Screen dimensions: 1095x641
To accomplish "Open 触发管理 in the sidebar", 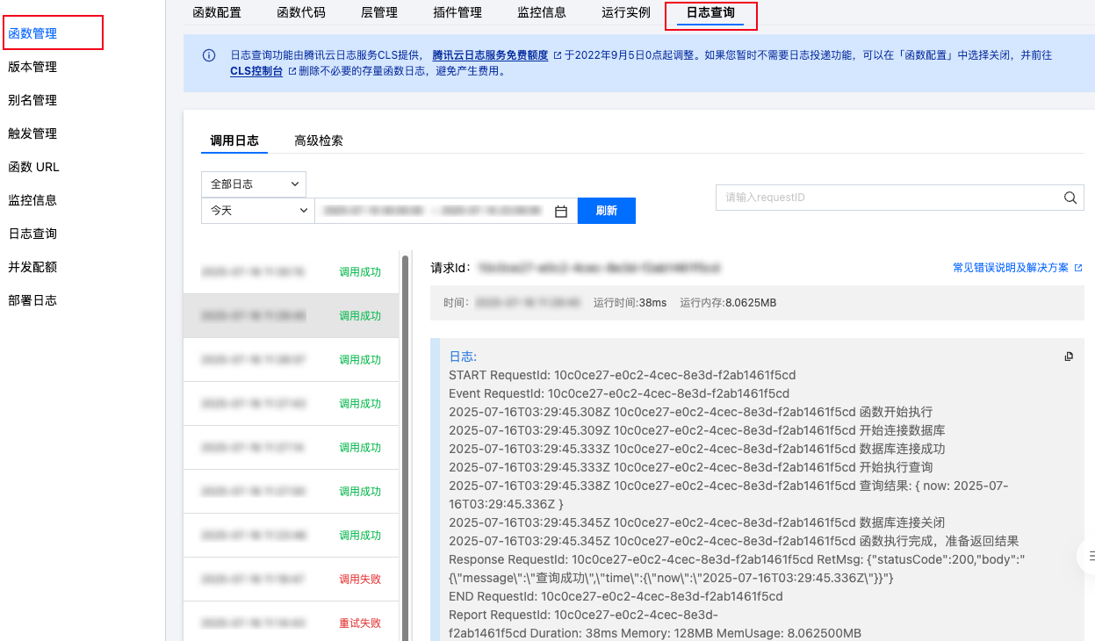I will pyautogui.click(x=32, y=133).
